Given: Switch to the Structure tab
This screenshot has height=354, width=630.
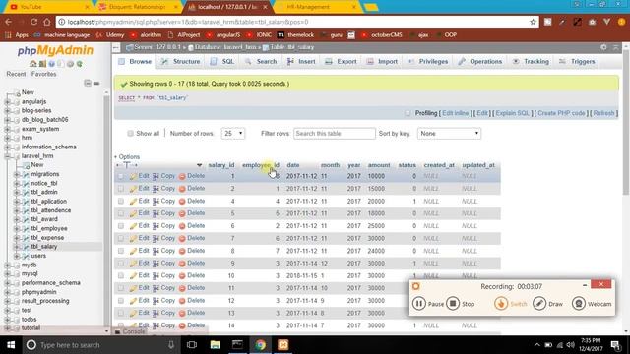Looking at the screenshot, I should point(180,61).
